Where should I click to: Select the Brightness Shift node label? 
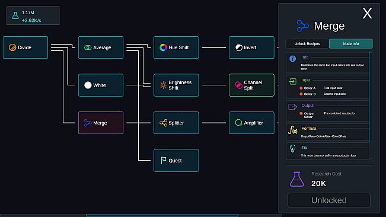pyautogui.click(x=180, y=85)
